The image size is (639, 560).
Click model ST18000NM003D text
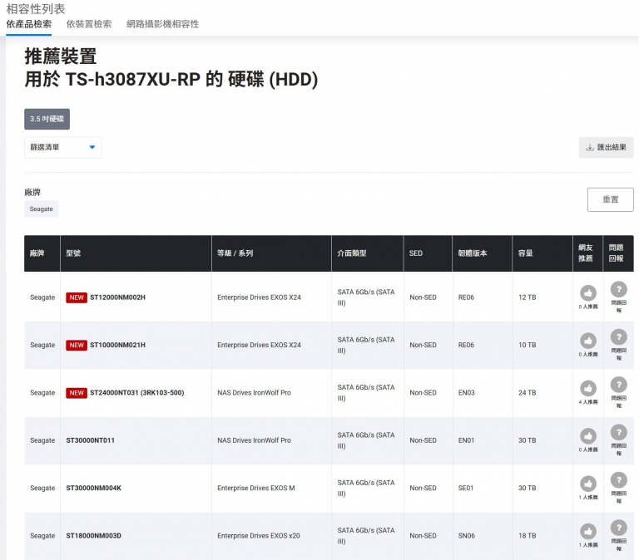(x=94, y=536)
